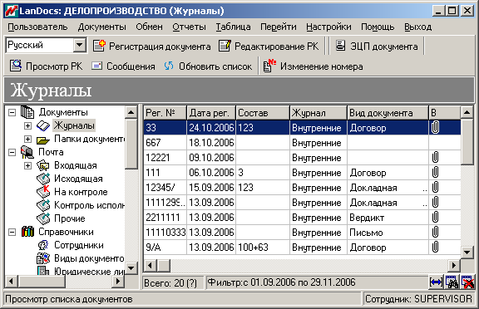The image size is (479, 309).
Task: Click the table vertical scroll down arrow
Action: [467, 253]
